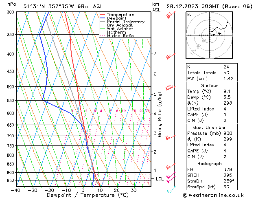Click the Isotherm legend entry

coord(113,32)
